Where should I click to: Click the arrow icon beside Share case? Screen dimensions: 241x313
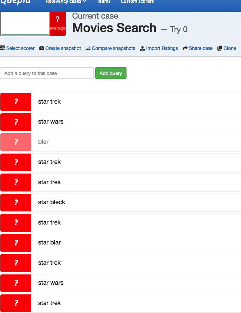pos(185,48)
